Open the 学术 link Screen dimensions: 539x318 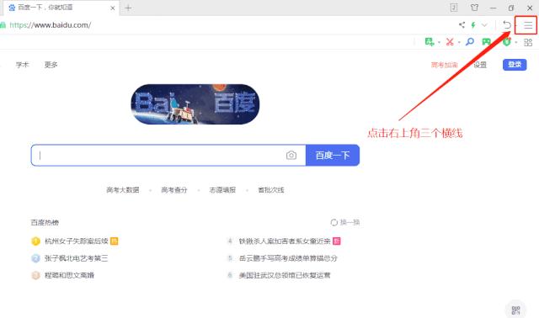tap(23, 65)
